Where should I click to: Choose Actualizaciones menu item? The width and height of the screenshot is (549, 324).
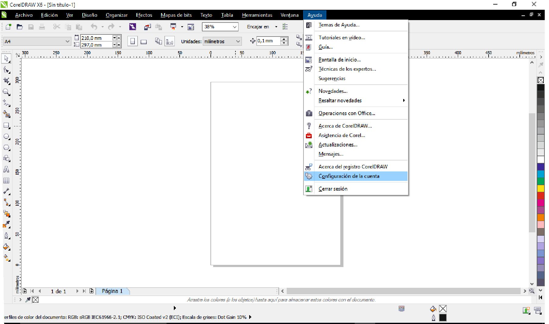click(x=356, y=145)
